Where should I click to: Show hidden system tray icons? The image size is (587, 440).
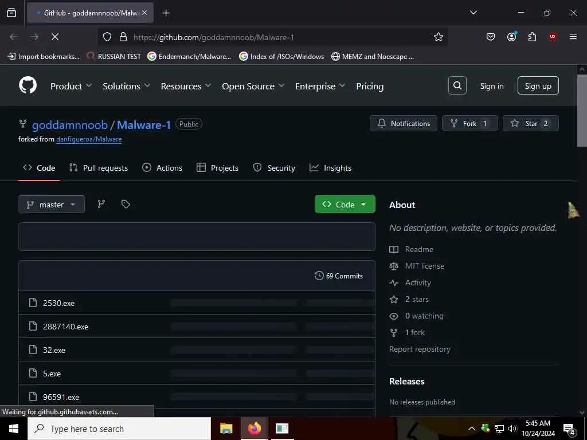pyautogui.click(x=472, y=429)
